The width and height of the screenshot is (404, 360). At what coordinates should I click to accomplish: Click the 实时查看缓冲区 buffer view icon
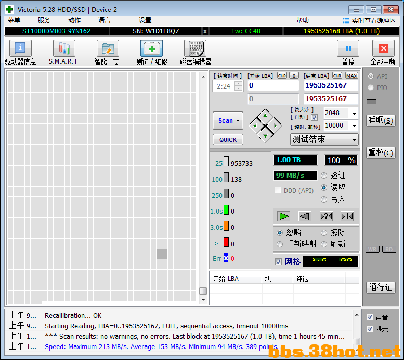pos(346,21)
